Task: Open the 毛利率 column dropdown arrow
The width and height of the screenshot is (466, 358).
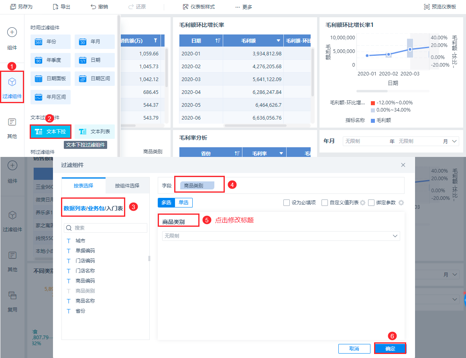Action: point(281,153)
